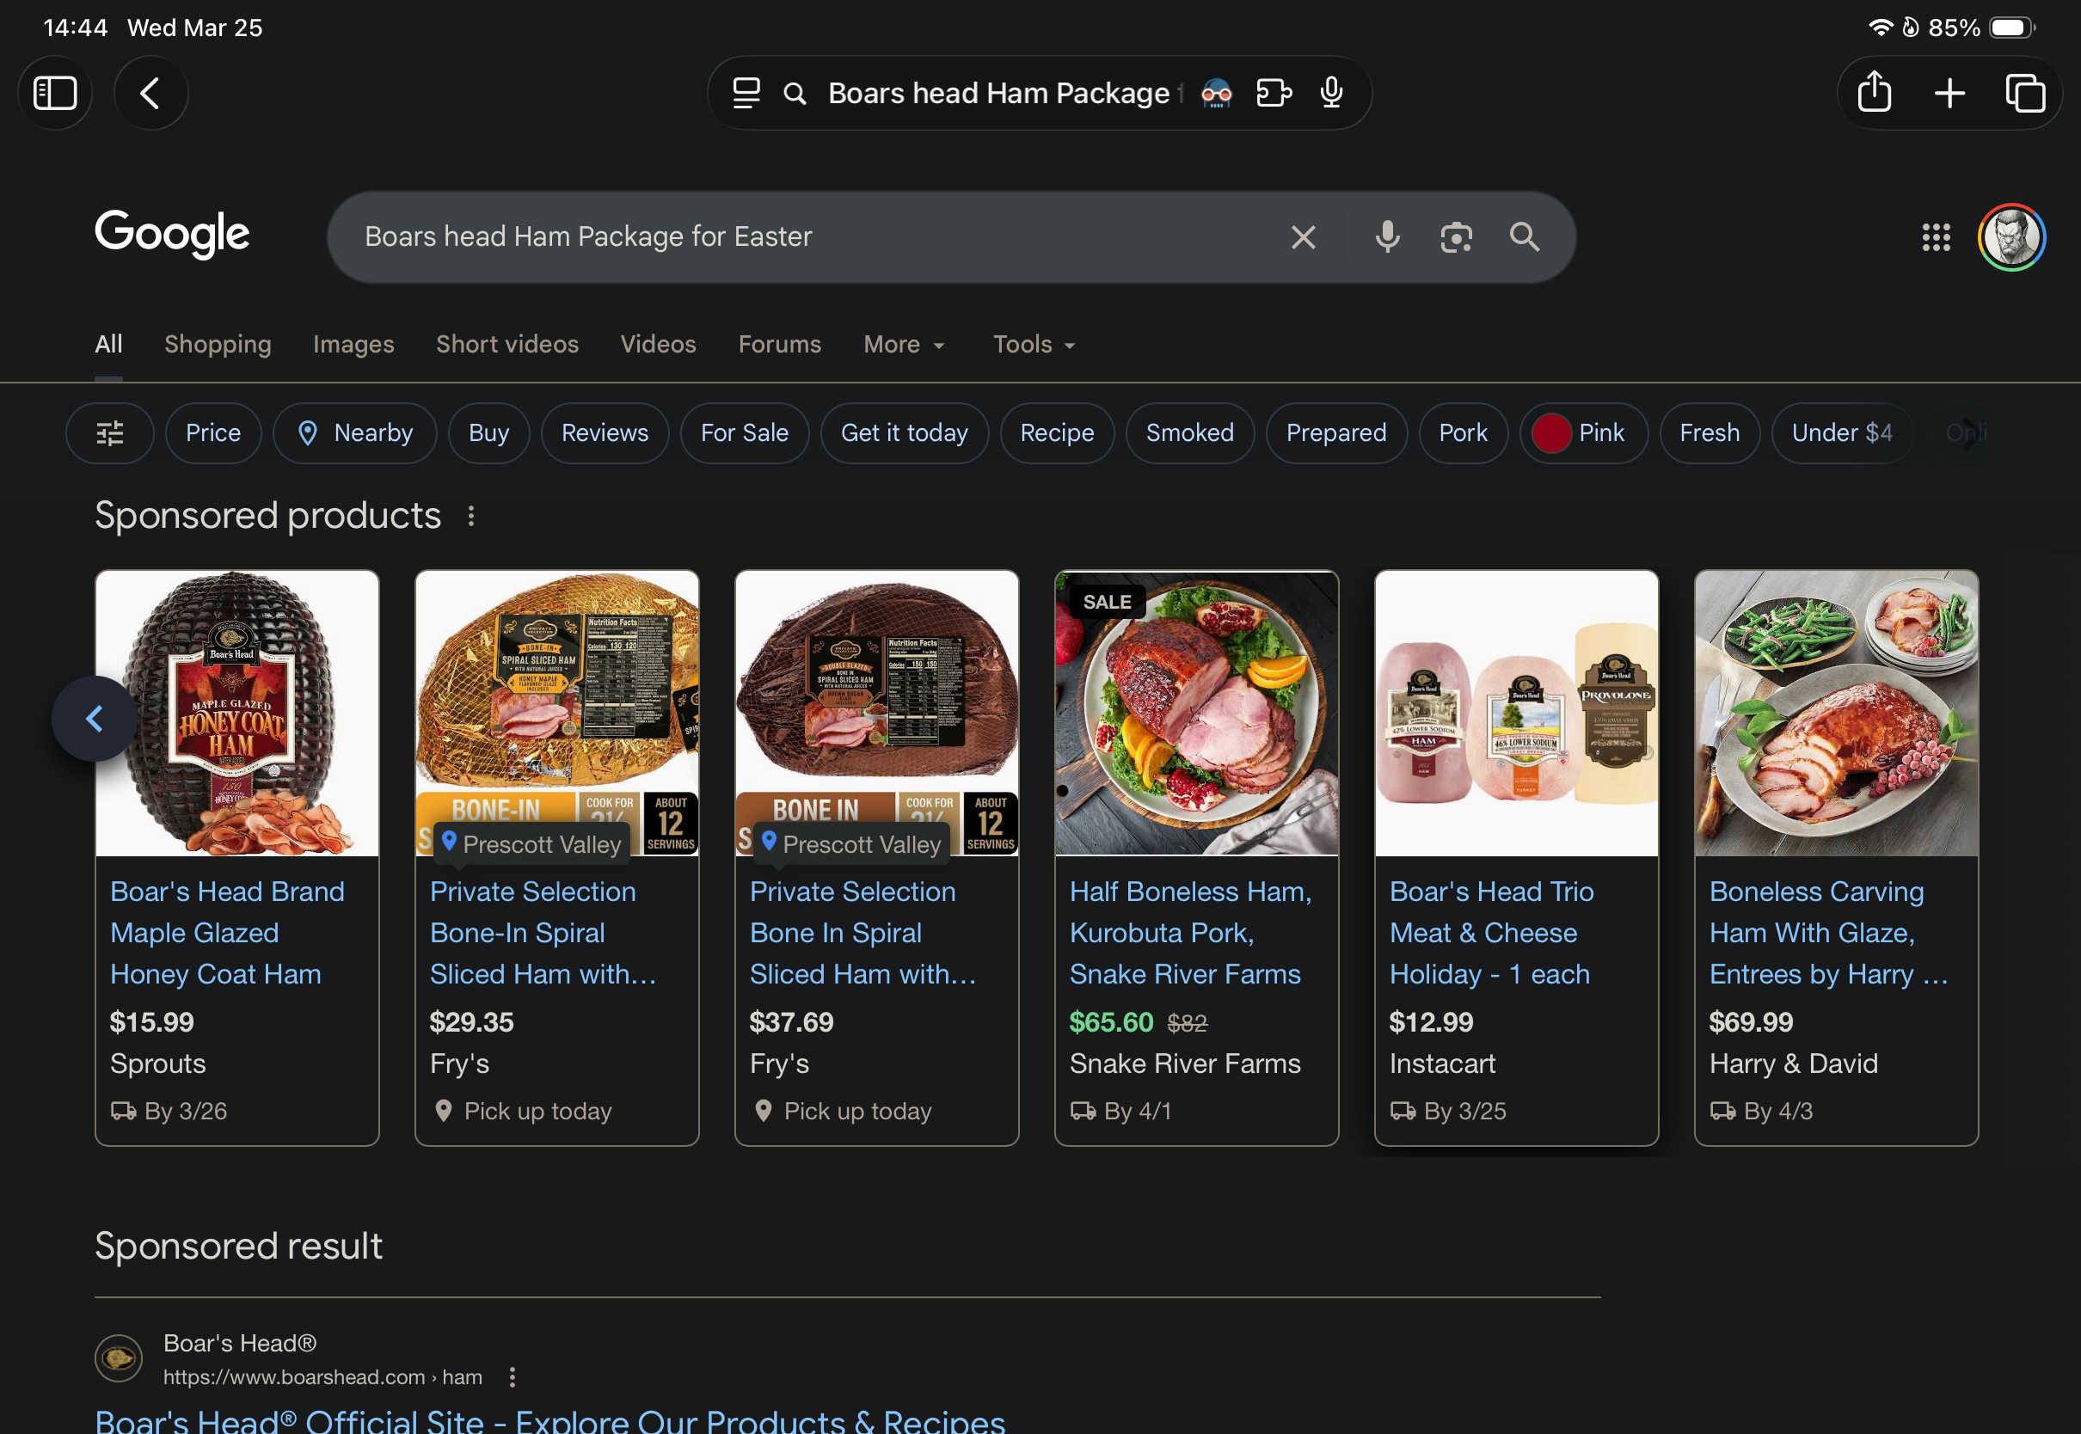This screenshot has height=1434, width=2081.
Task: Search by image with Google Lens
Action: pyautogui.click(x=1456, y=237)
